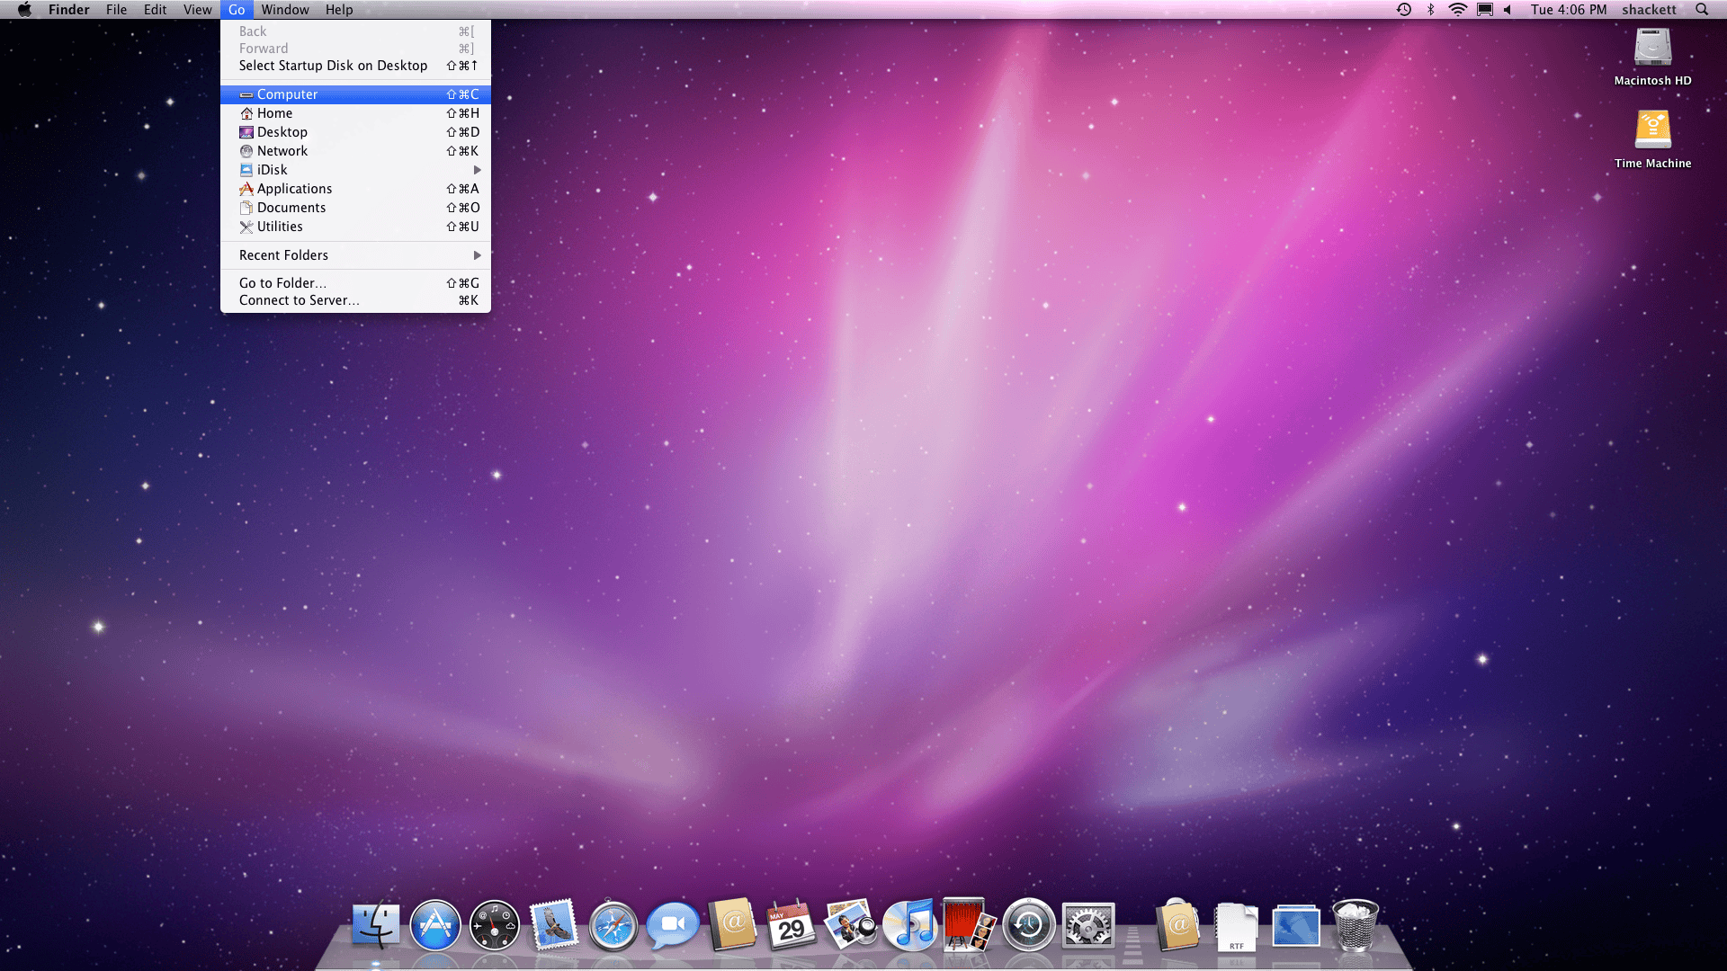The width and height of the screenshot is (1727, 971).
Task: Open the Window menu
Action: [x=285, y=10]
